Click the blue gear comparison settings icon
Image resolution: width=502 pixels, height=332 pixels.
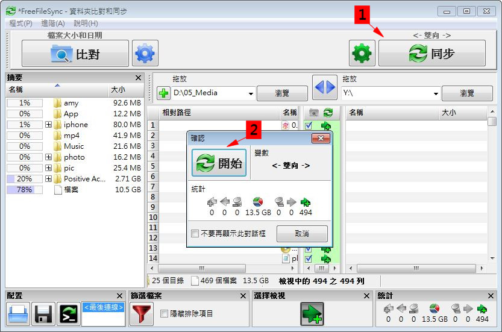pos(145,54)
